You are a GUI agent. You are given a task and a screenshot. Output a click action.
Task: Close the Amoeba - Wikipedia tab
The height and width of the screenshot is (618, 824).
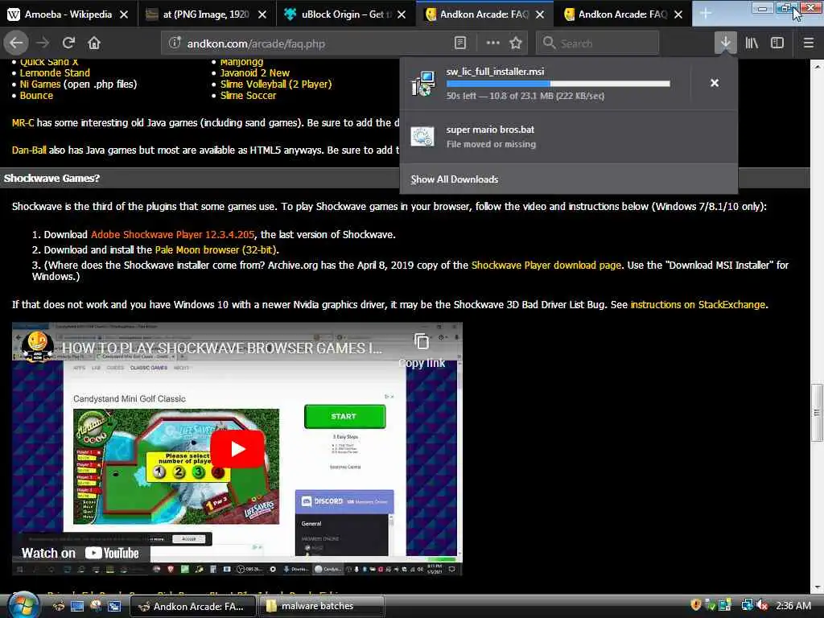pyautogui.click(x=124, y=14)
